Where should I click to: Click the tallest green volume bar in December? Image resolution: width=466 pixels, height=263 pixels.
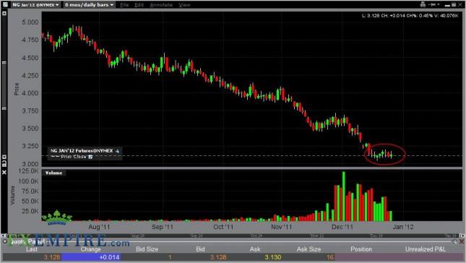344,196
